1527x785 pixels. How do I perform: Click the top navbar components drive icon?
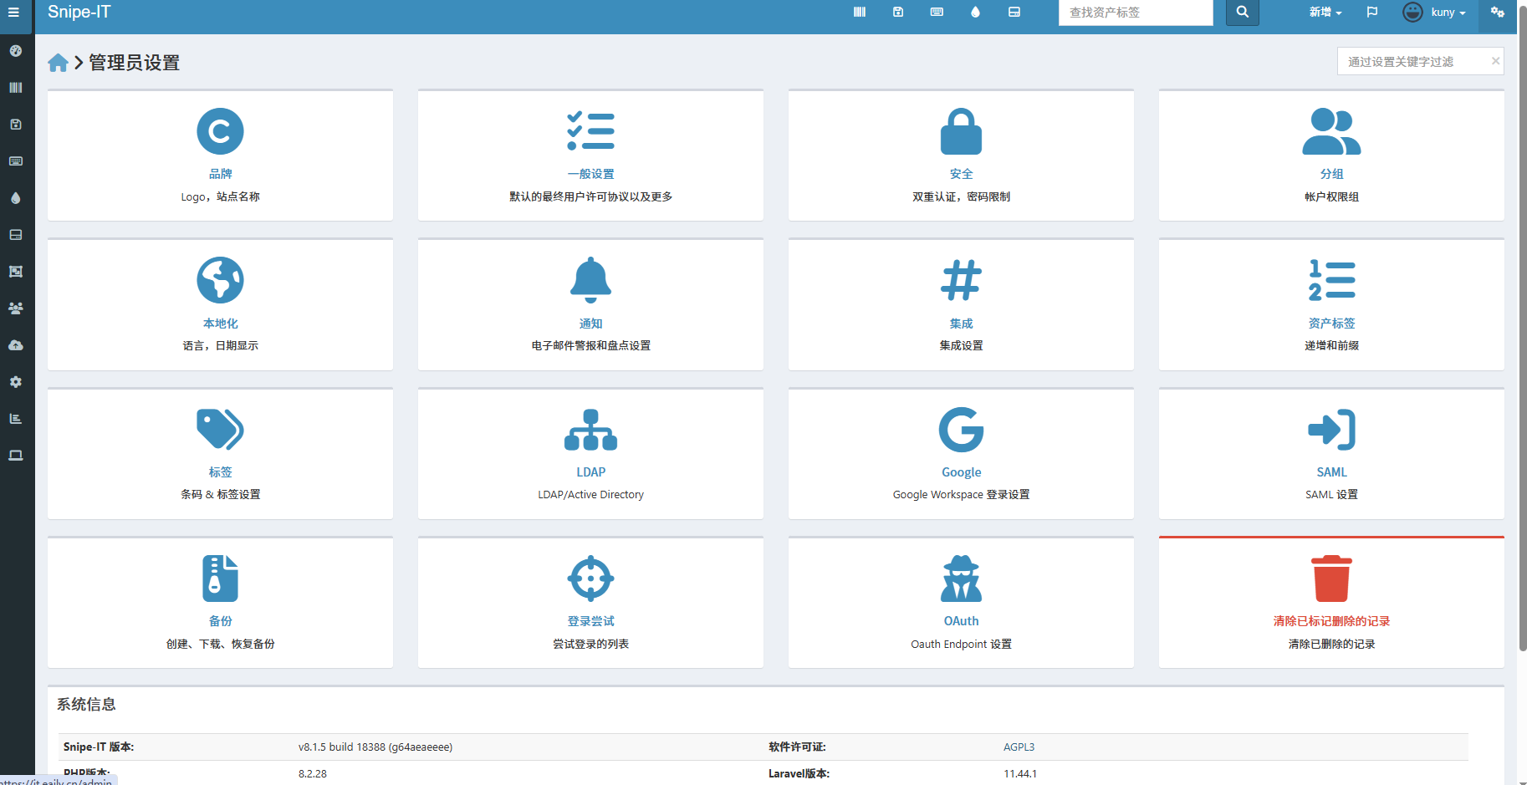click(1014, 12)
